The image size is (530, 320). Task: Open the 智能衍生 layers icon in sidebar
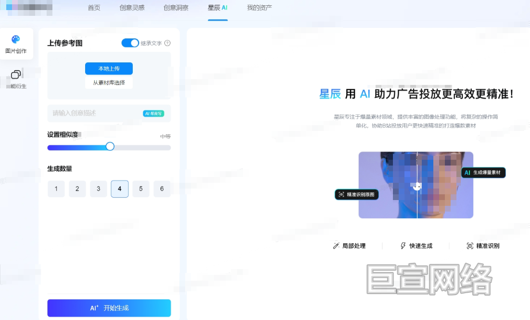point(16,74)
